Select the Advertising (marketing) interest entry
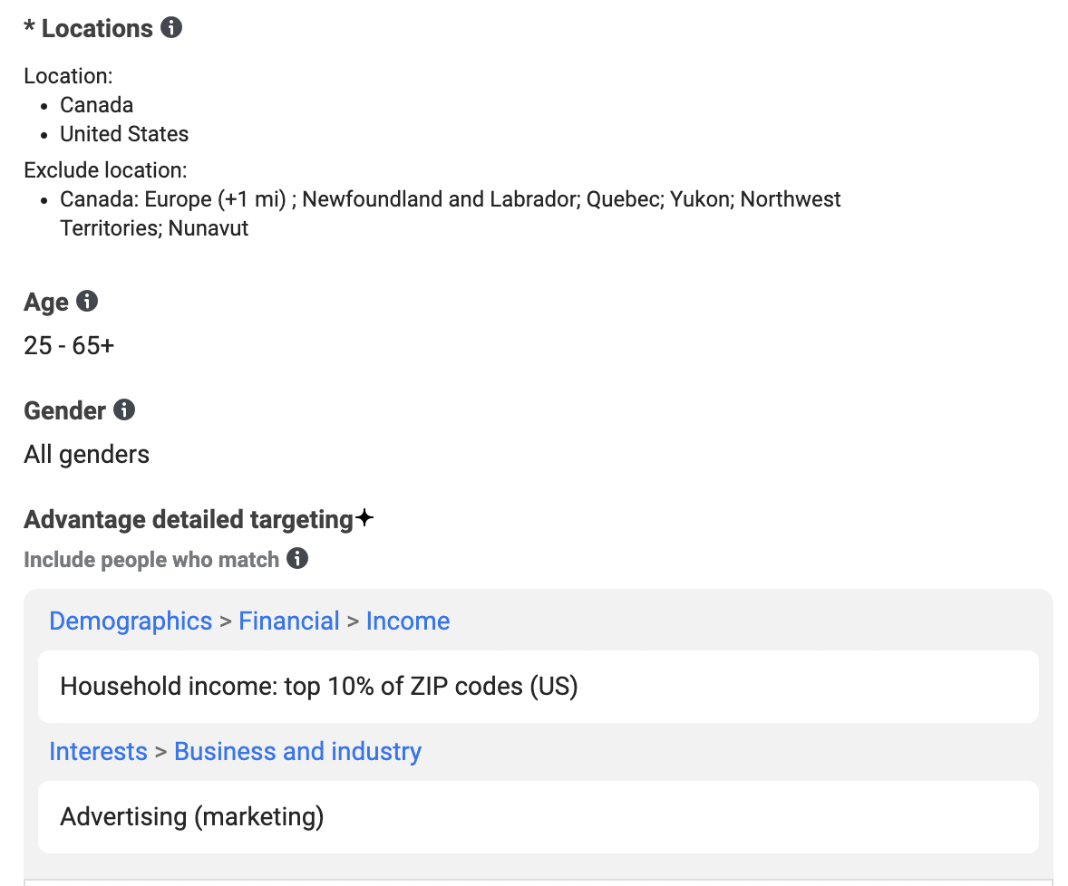 point(539,817)
